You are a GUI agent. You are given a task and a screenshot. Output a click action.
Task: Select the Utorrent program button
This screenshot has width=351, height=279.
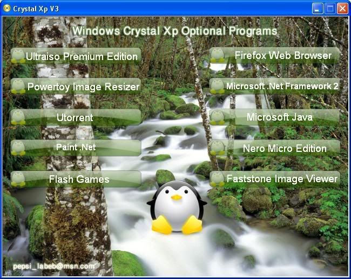[76, 117]
